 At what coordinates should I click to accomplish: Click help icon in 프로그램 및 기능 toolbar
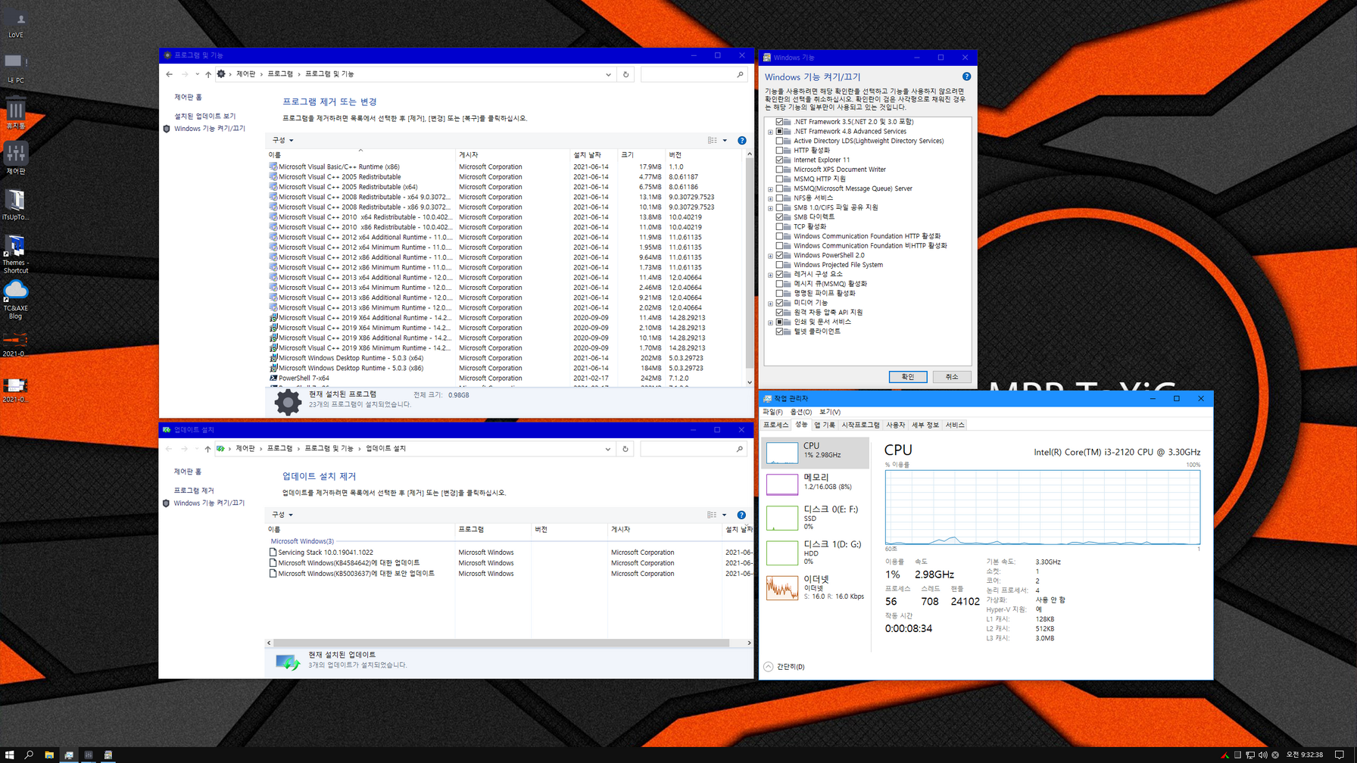[742, 140]
